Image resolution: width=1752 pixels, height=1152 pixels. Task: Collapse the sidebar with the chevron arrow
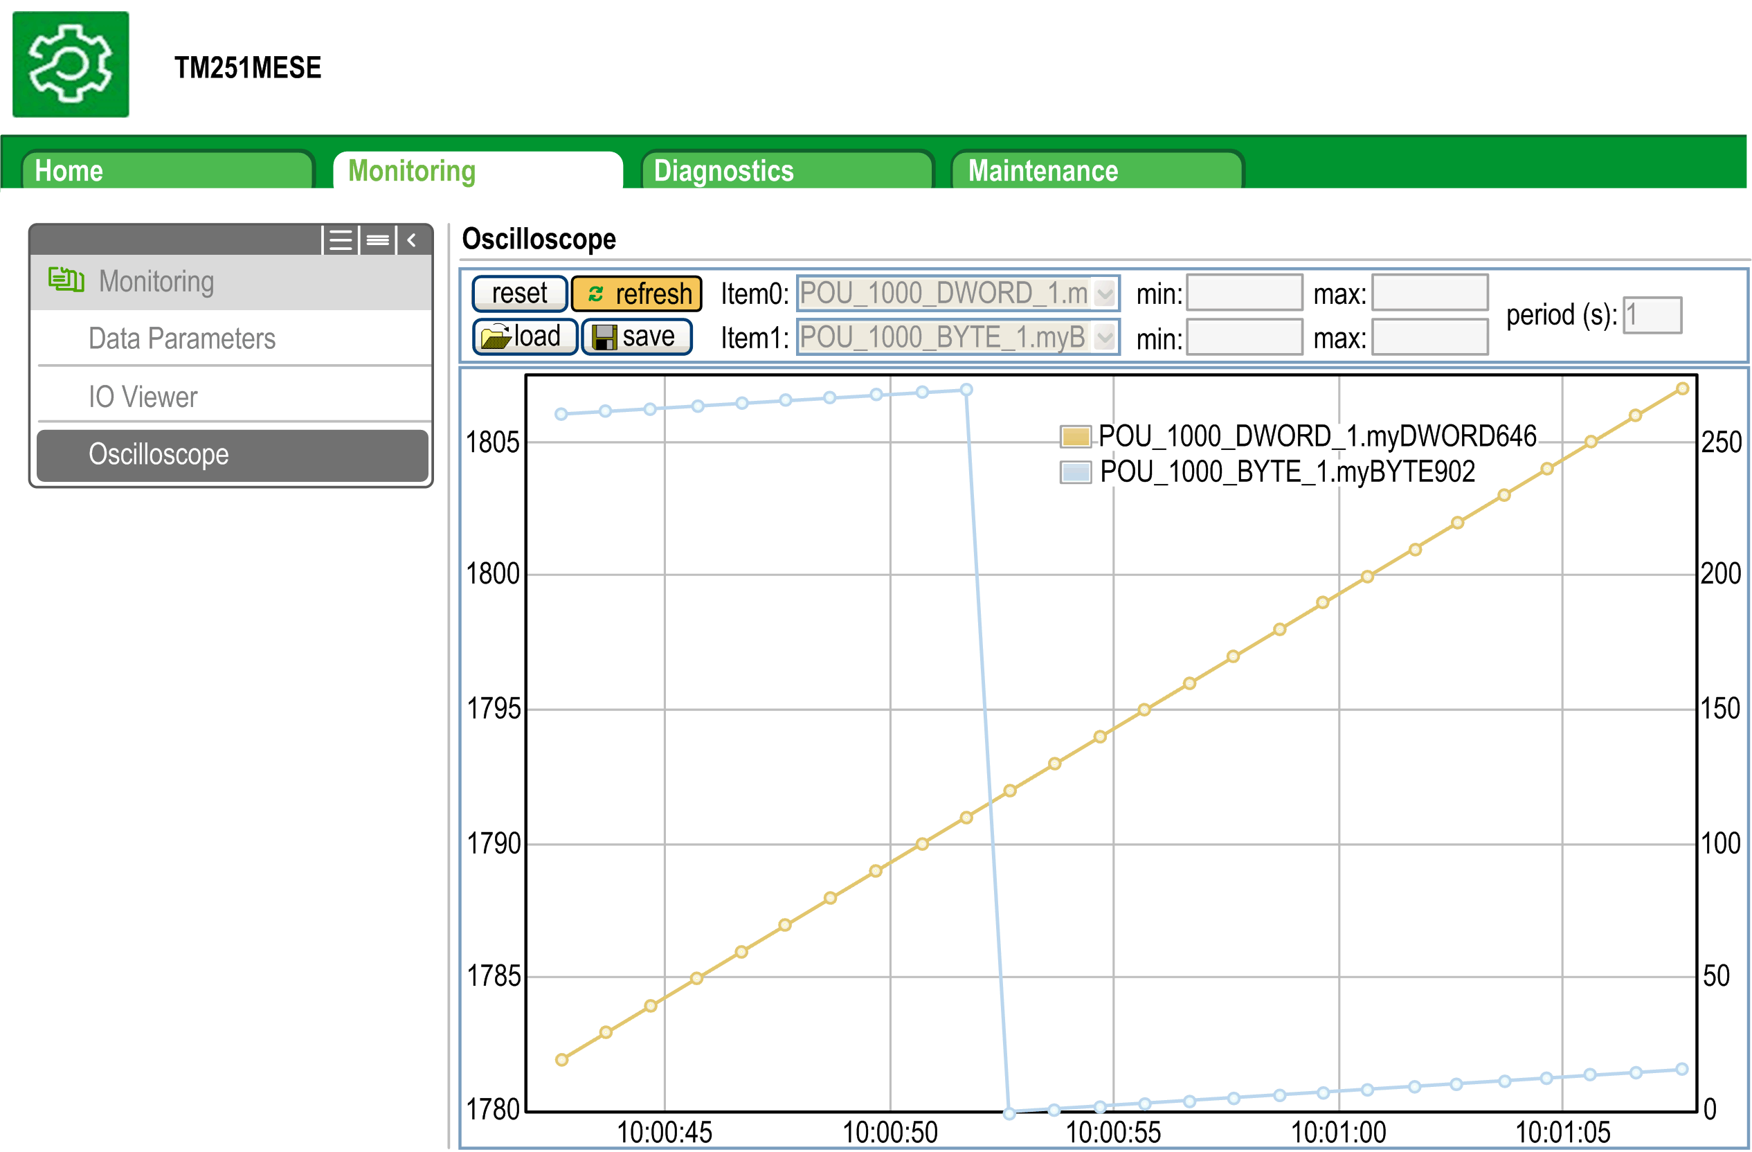413,240
